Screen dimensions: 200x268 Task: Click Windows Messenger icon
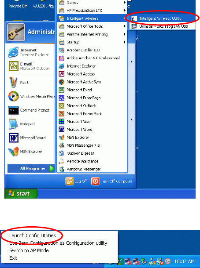click(x=61, y=169)
